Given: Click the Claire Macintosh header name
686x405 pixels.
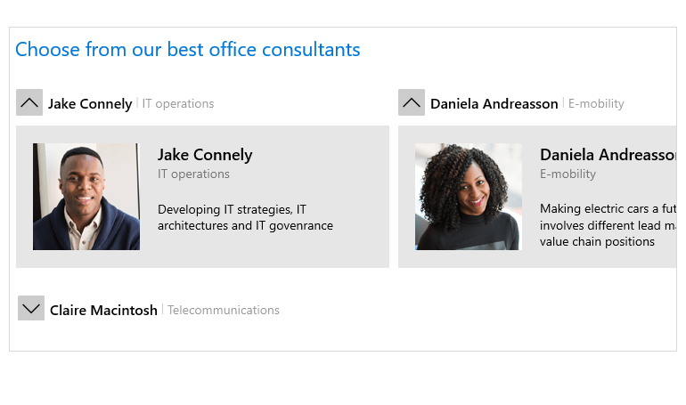Looking at the screenshot, I should 103,310.
